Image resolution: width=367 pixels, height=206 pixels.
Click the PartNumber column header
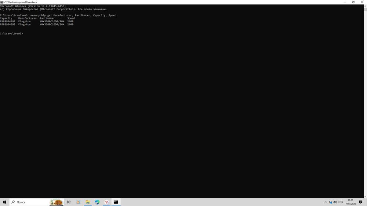coord(47,18)
